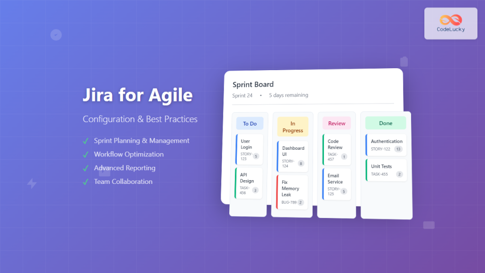Check off the Team Collaboration item
The image size is (485, 273).
point(86,182)
